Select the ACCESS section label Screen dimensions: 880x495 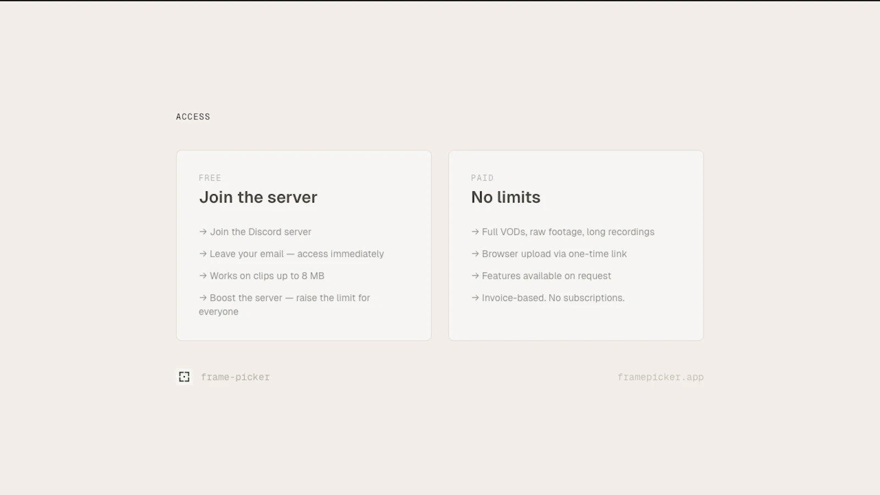point(193,117)
